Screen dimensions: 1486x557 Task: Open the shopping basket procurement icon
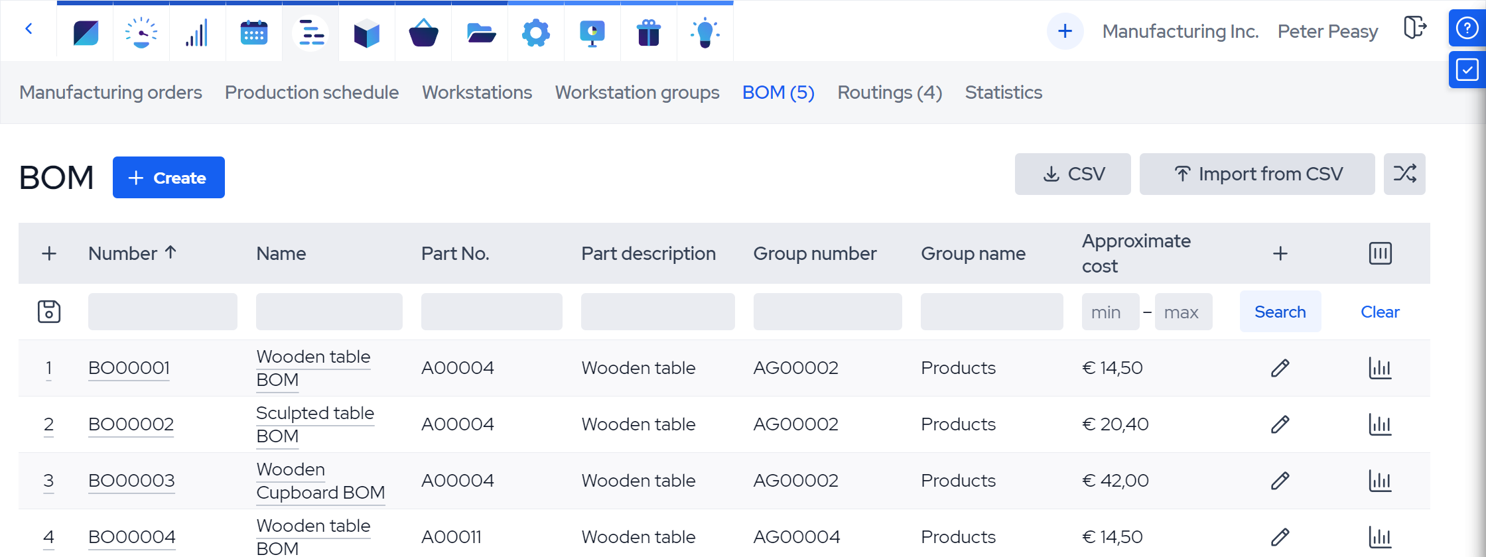[x=423, y=32]
